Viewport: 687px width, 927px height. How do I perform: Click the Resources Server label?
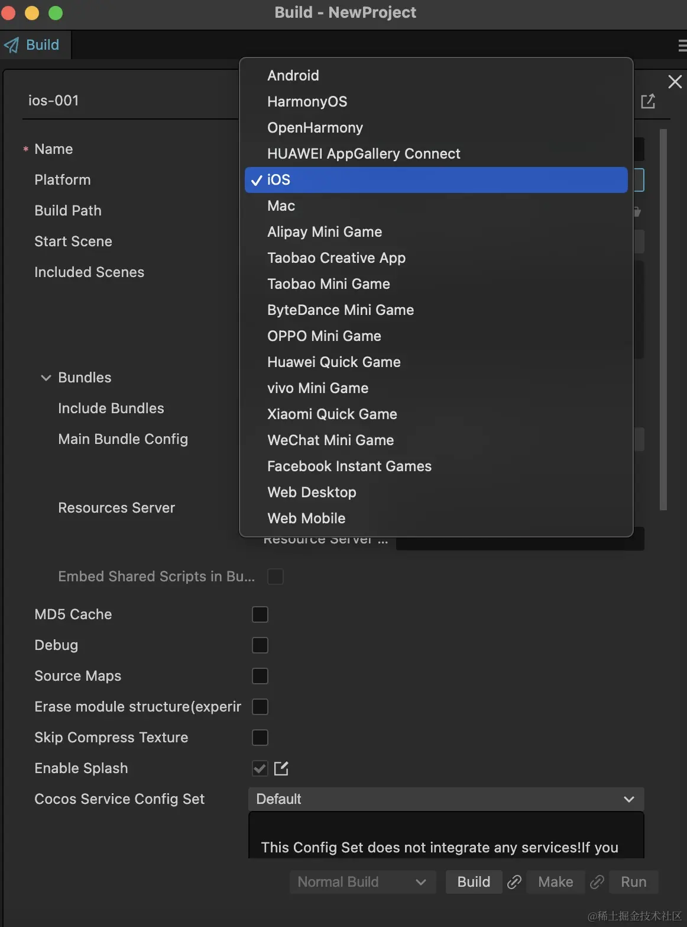tap(116, 508)
